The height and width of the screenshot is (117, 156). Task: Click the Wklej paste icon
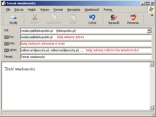coord(73,17)
